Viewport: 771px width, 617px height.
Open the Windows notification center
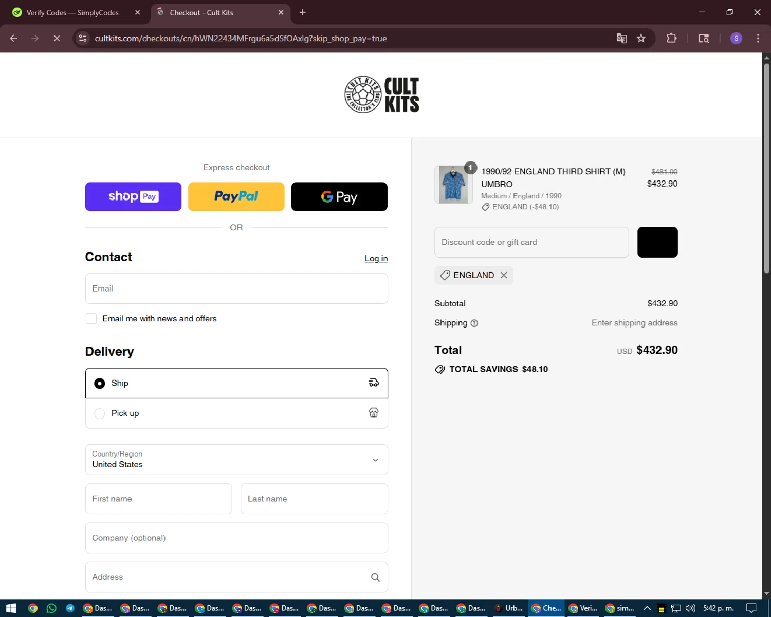[x=751, y=608]
